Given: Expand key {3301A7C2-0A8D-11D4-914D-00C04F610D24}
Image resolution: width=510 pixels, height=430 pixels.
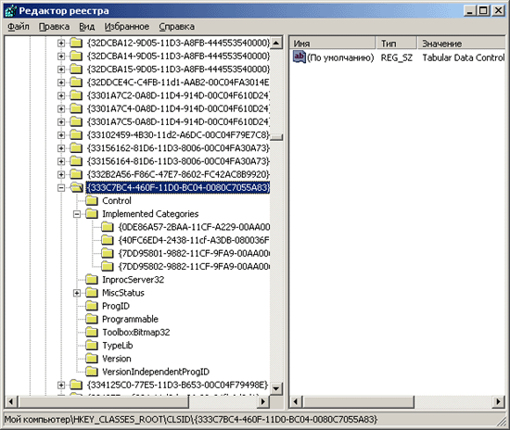Looking at the screenshot, I should point(61,95).
